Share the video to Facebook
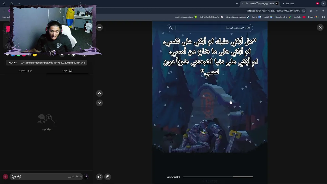Image resolution: width=327 pixels, height=184 pixels. click(13, 55)
